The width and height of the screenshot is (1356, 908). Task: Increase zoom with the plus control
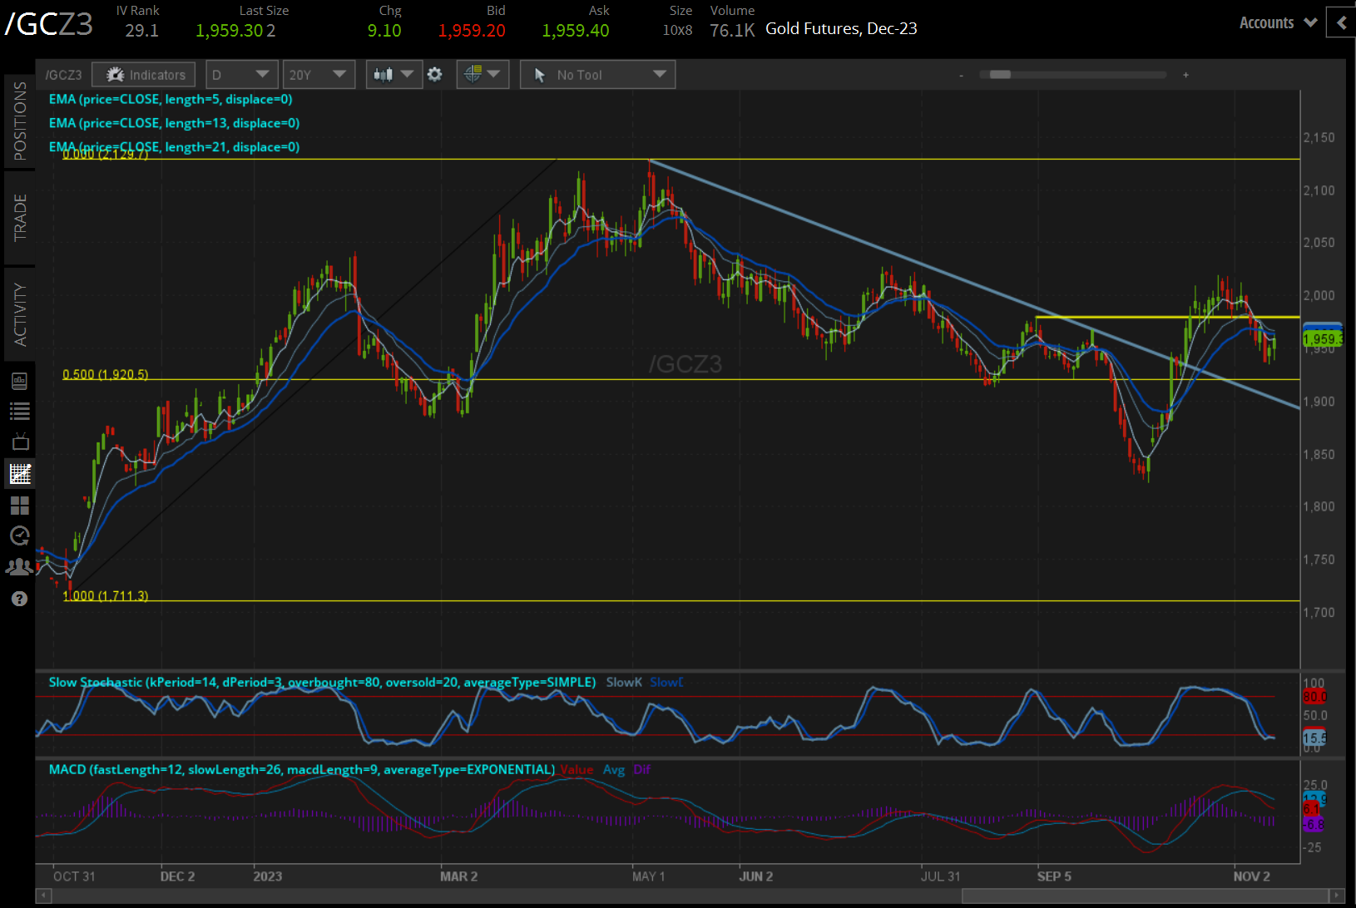[1185, 74]
